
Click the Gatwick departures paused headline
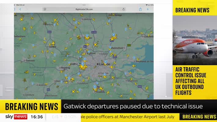(133, 106)
